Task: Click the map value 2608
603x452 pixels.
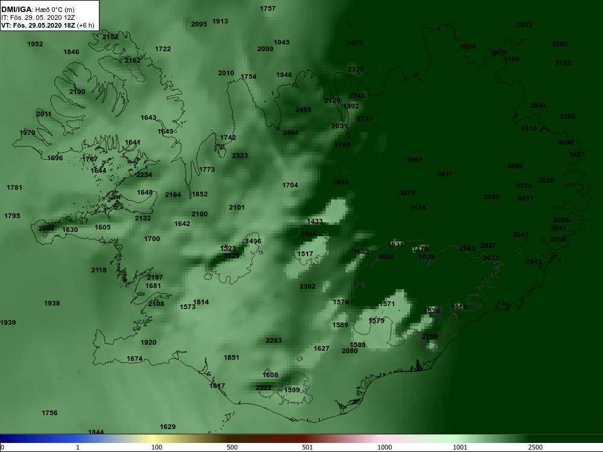Action: pyautogui.click(x=46, y=228)
